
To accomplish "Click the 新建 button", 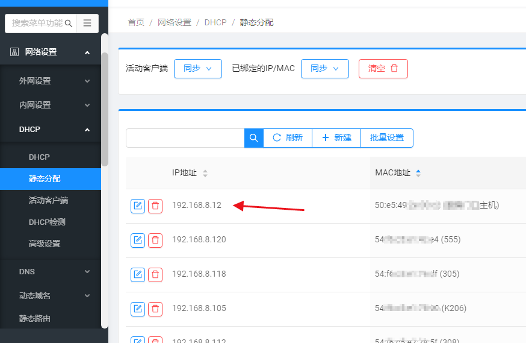I will [336, 138].
